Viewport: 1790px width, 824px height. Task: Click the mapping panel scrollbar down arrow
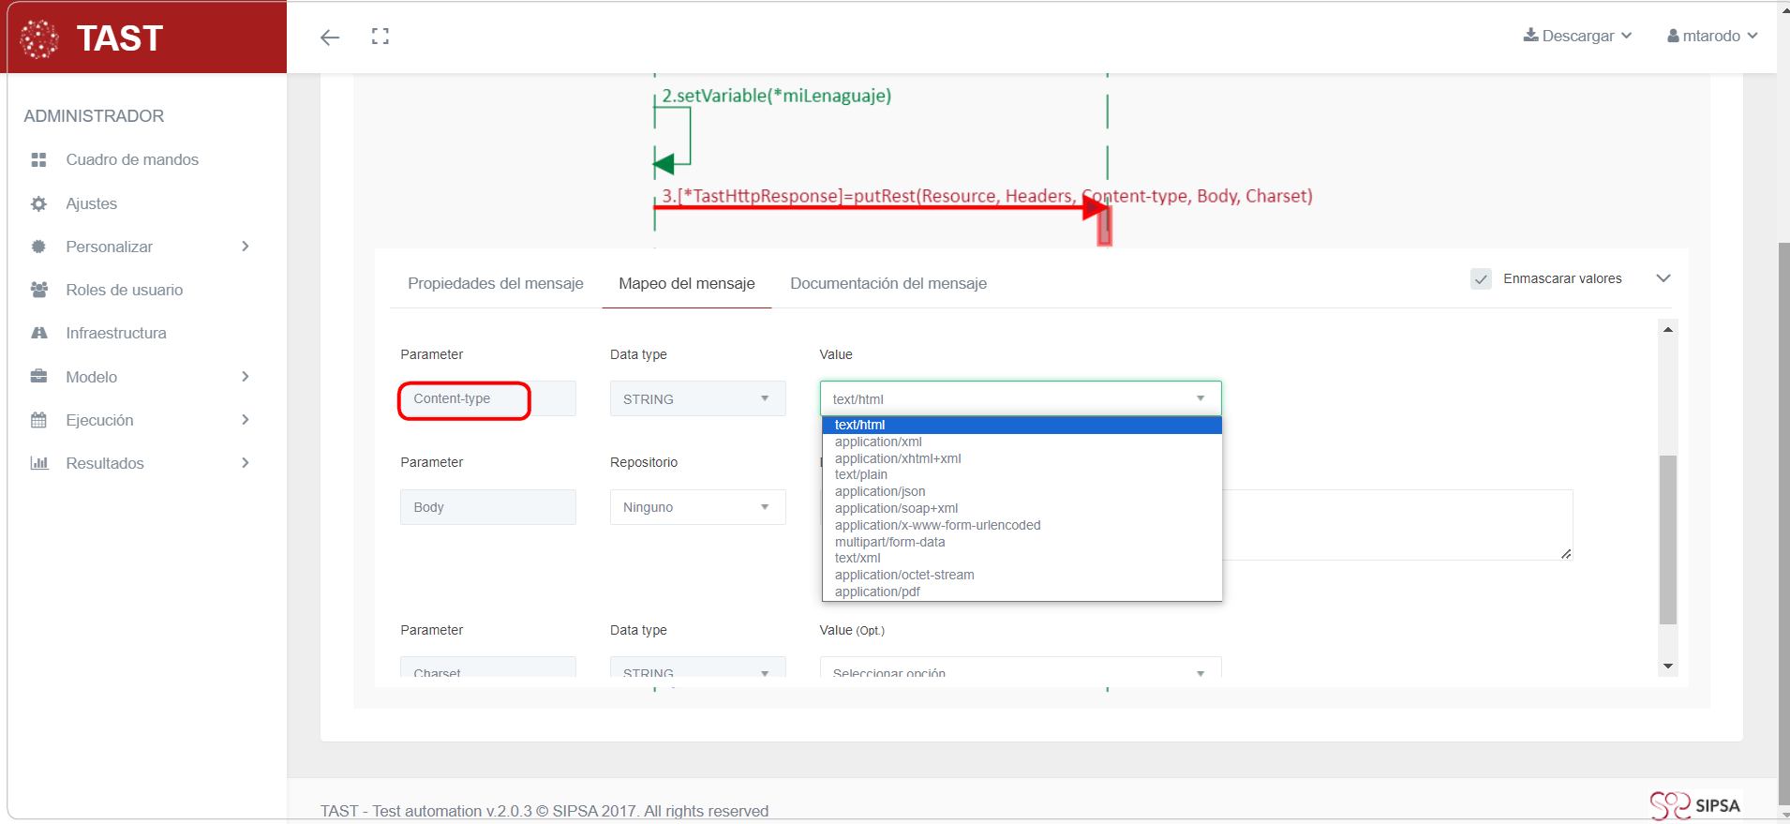point(1668,666)
